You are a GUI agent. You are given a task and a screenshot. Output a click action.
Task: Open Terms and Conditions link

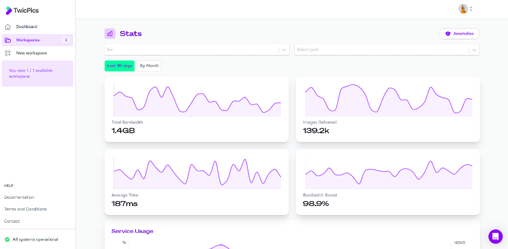tap(26, 209)
